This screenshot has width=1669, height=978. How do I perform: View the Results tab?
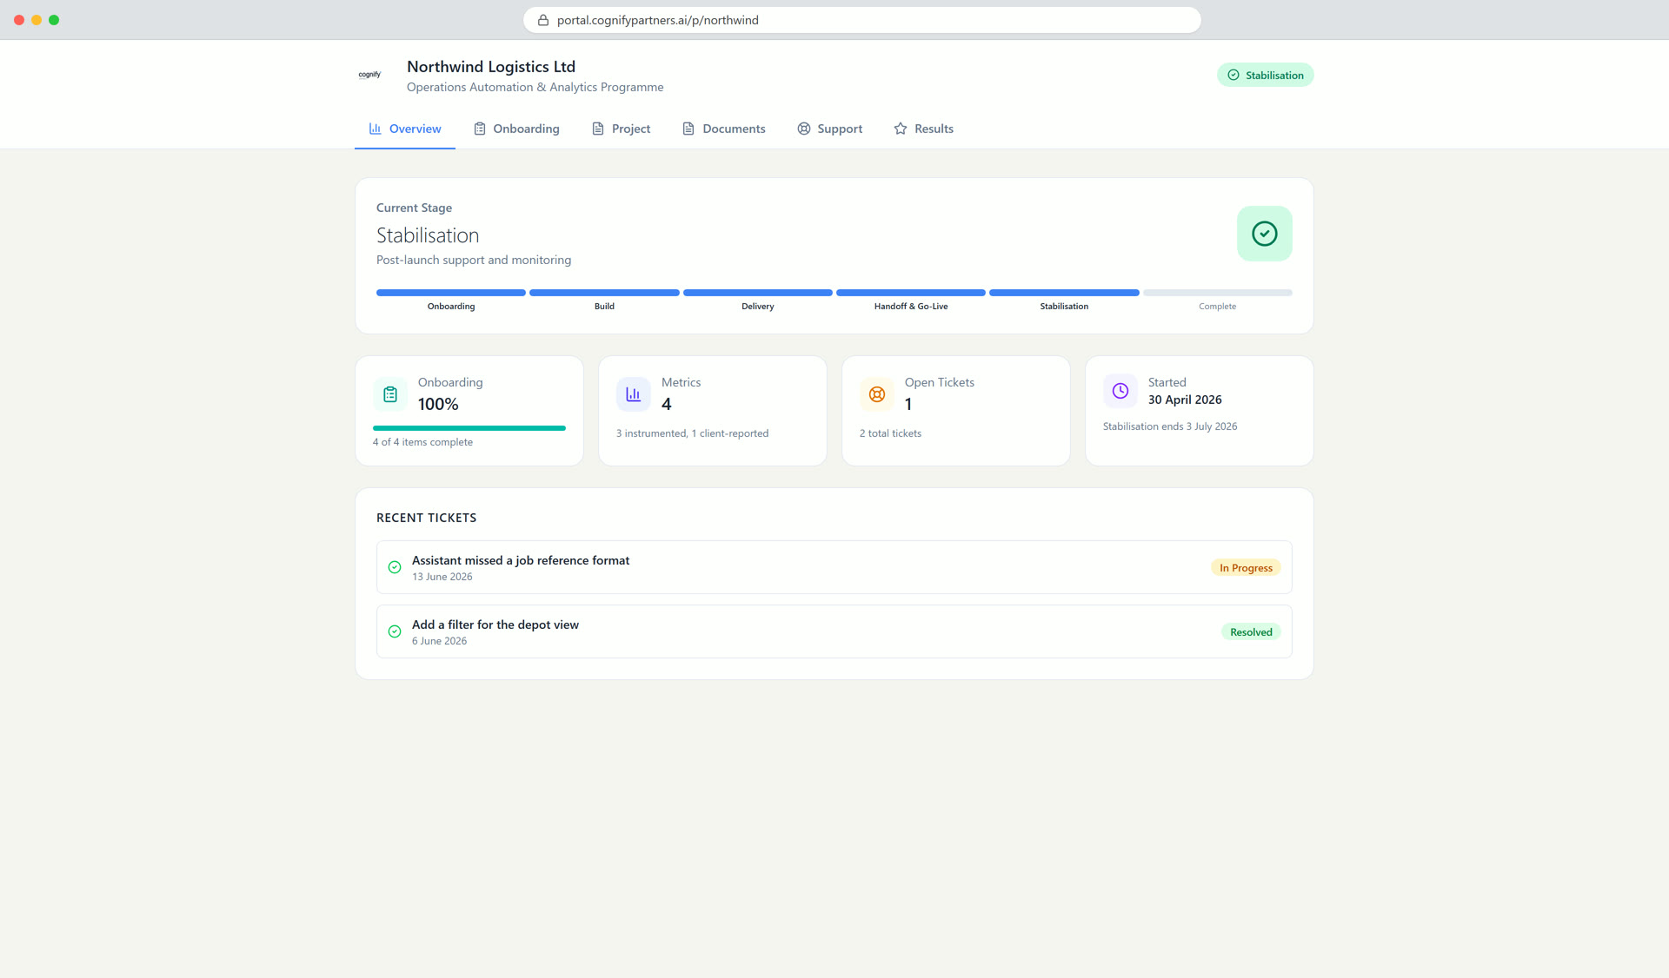pyautogui.click(x=924, y=129)
